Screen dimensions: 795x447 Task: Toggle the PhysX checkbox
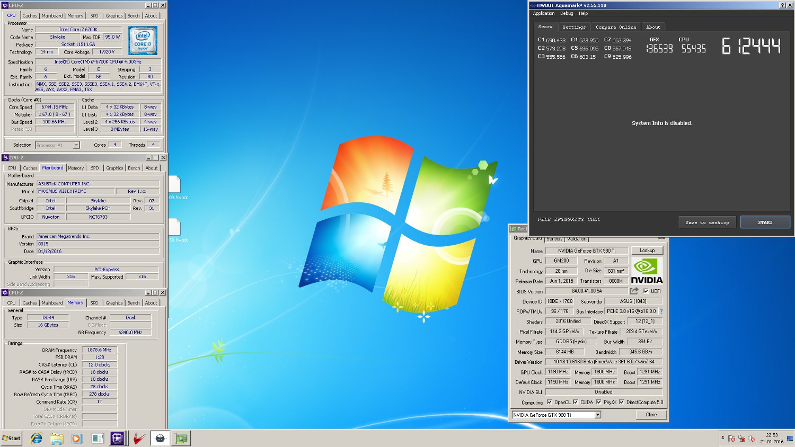click(x=598, y=402)
